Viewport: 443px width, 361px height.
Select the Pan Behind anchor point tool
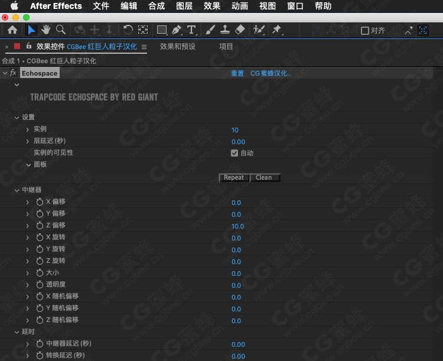pos(143,30)
